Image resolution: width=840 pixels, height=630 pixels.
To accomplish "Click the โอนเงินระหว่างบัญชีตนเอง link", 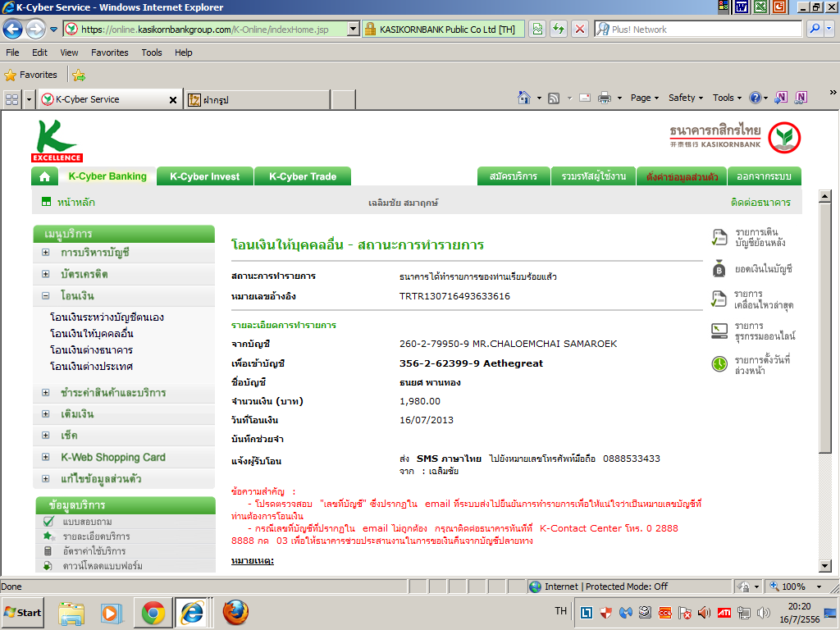I will click(107, 317).
